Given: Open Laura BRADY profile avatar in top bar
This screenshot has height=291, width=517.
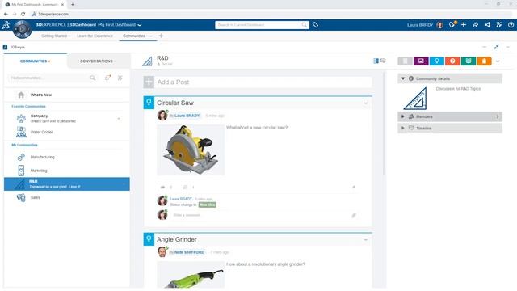Looking at the screenshot, I should [x=439, y=25].
